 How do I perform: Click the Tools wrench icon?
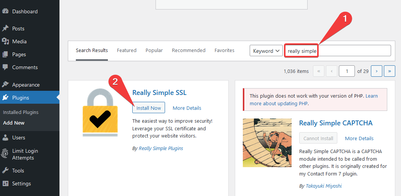pos(5,171)
